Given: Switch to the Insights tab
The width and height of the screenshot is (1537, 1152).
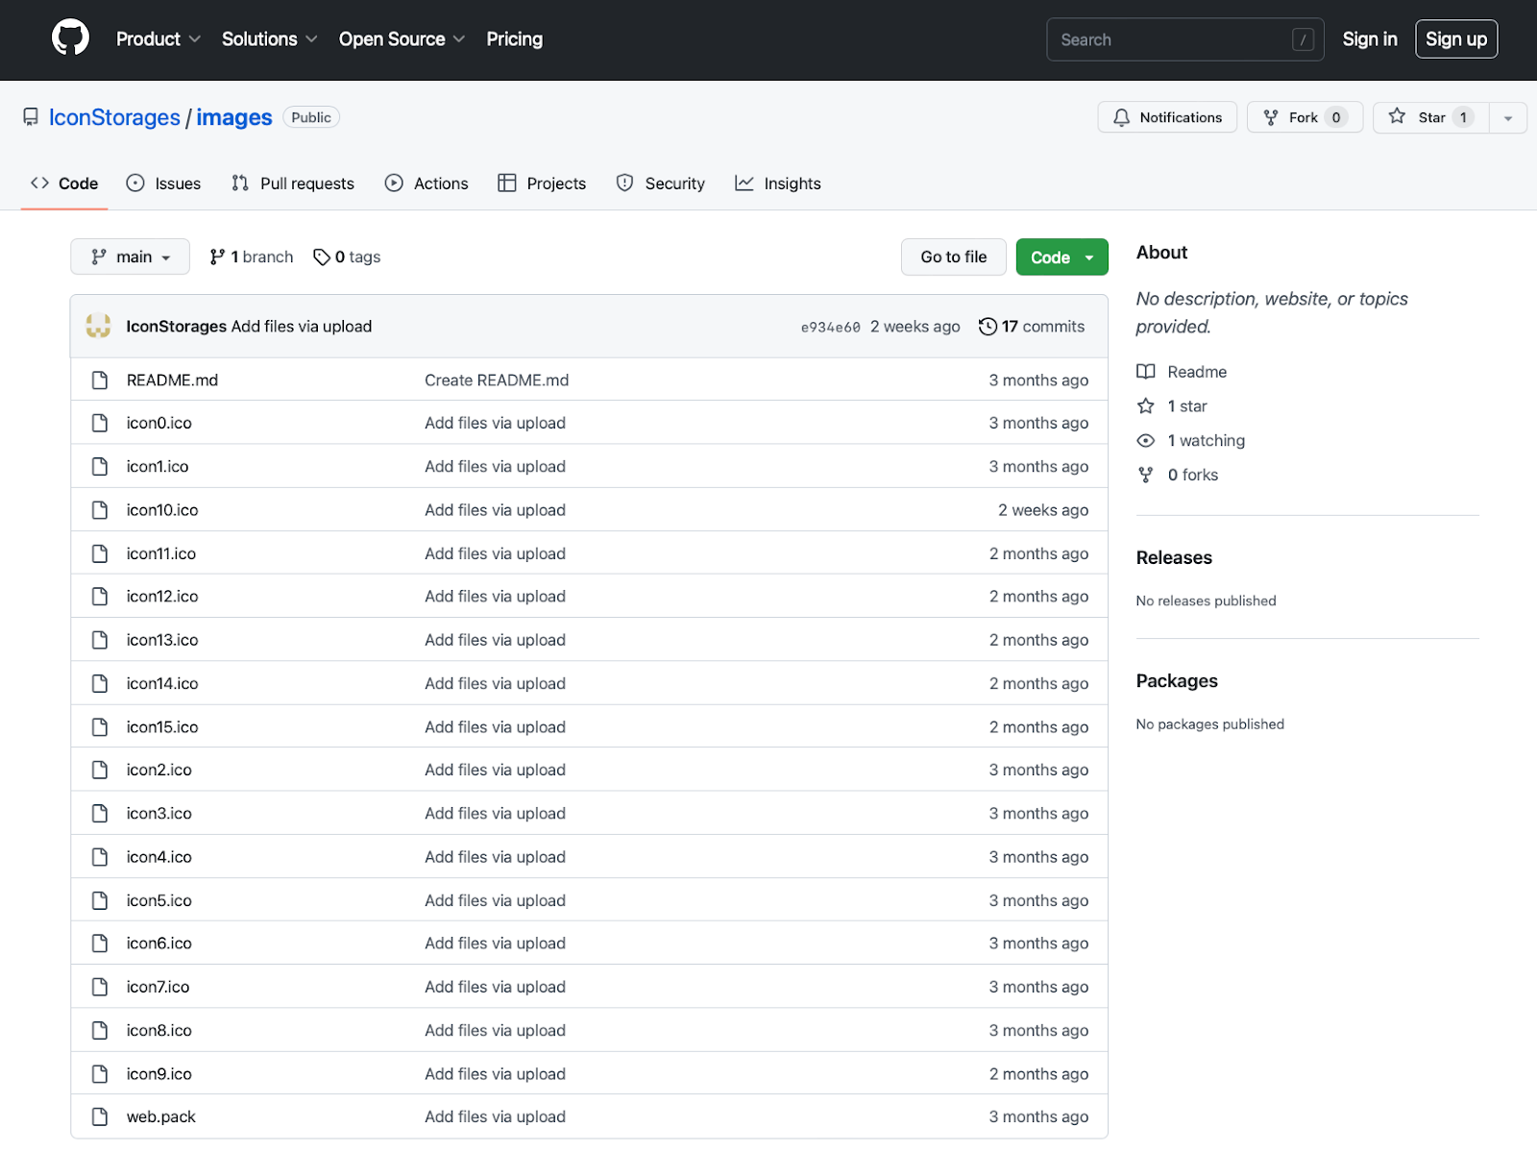Looking at the screenshot, I should point(778,184).
